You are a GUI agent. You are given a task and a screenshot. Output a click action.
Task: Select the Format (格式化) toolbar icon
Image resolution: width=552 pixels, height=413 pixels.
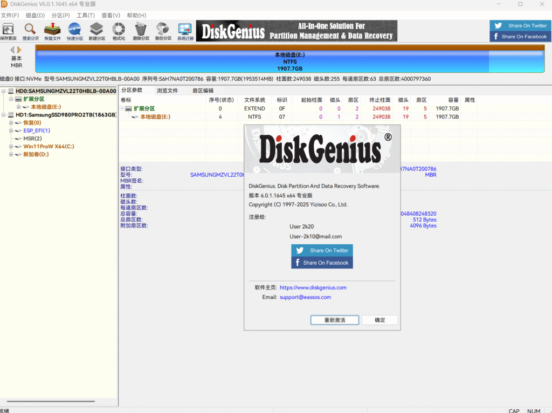[x=119, y=30]
